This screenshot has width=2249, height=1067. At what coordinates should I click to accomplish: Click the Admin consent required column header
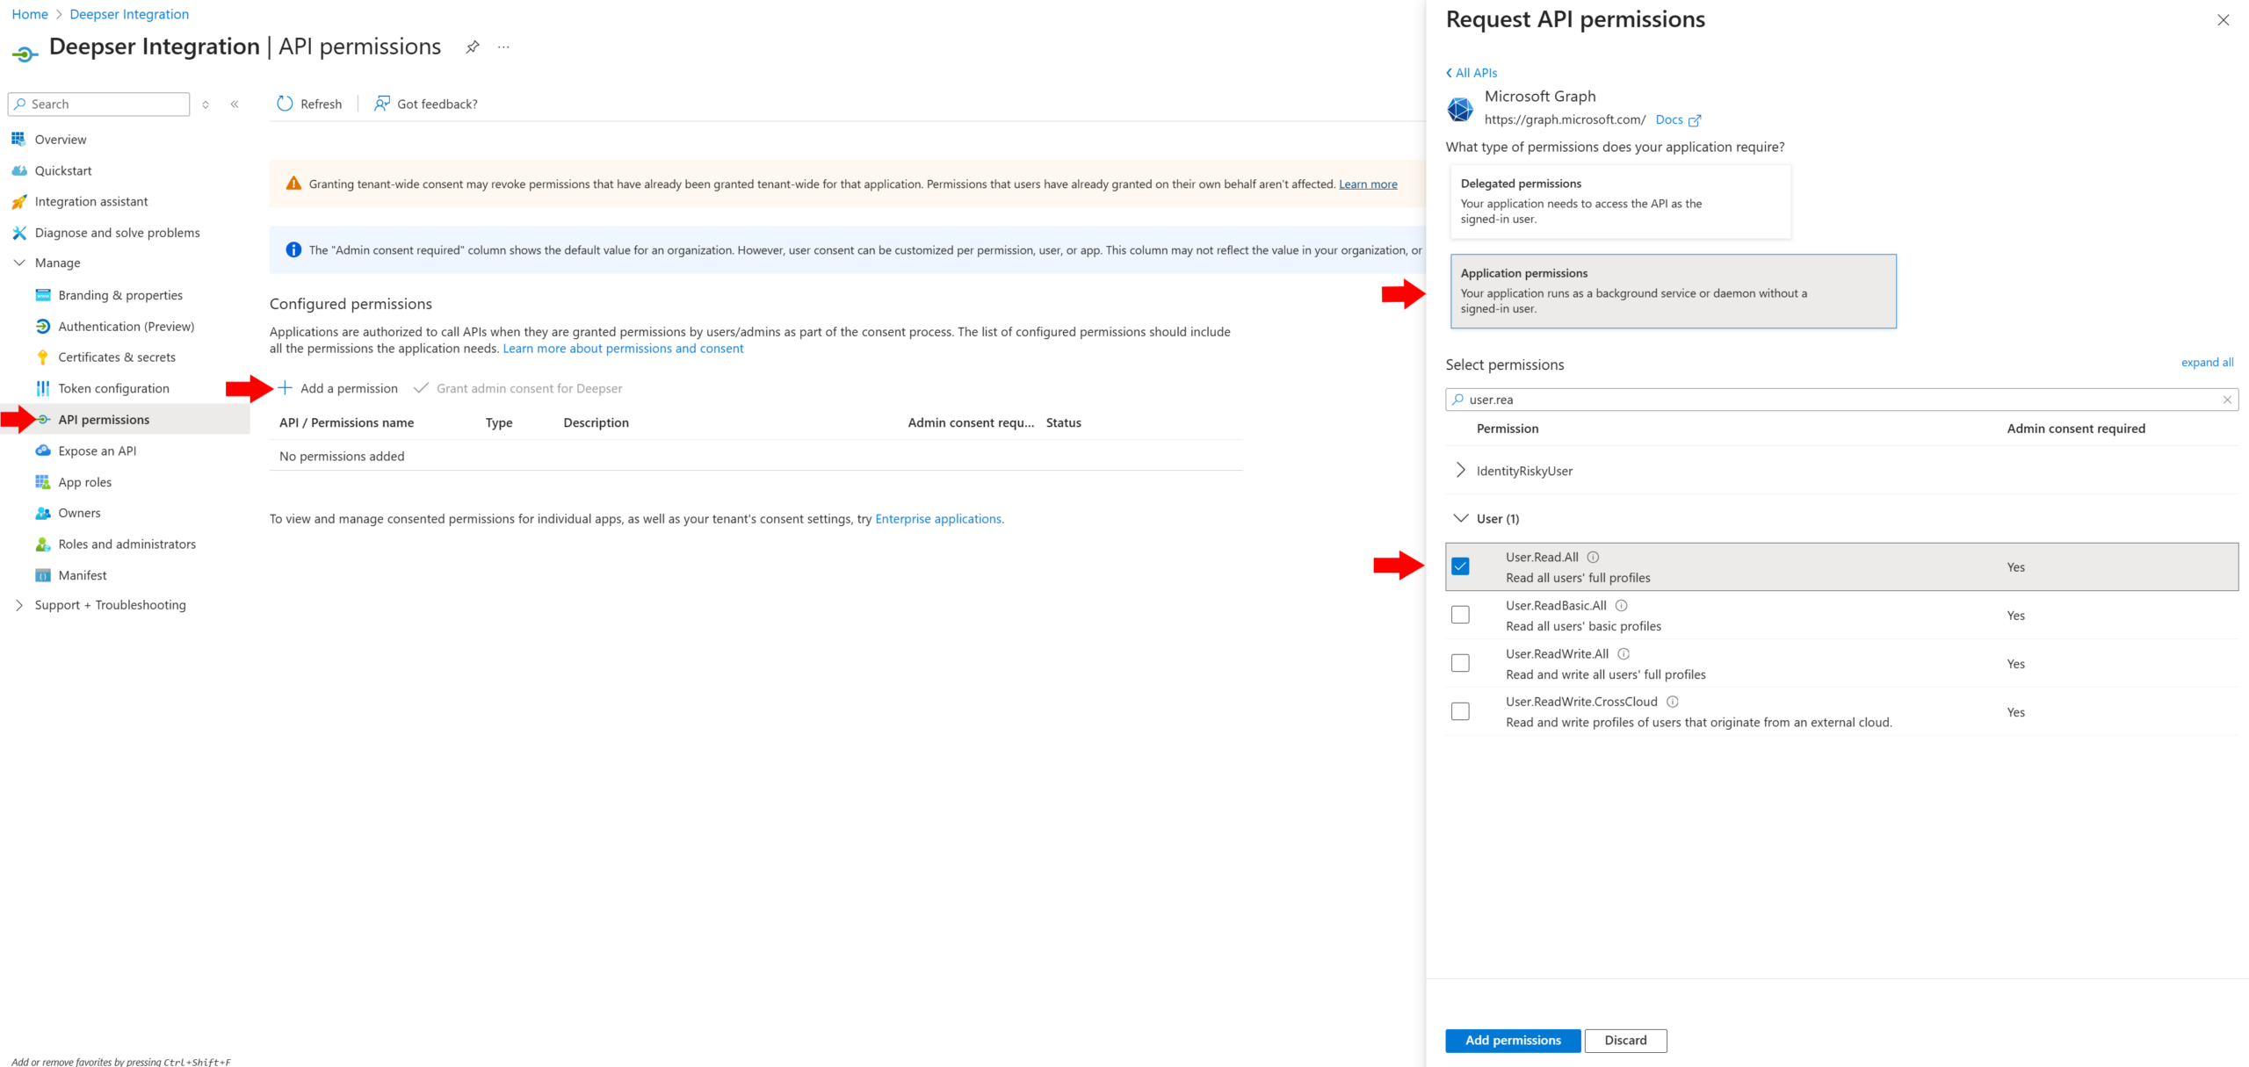pos(2076,429)
